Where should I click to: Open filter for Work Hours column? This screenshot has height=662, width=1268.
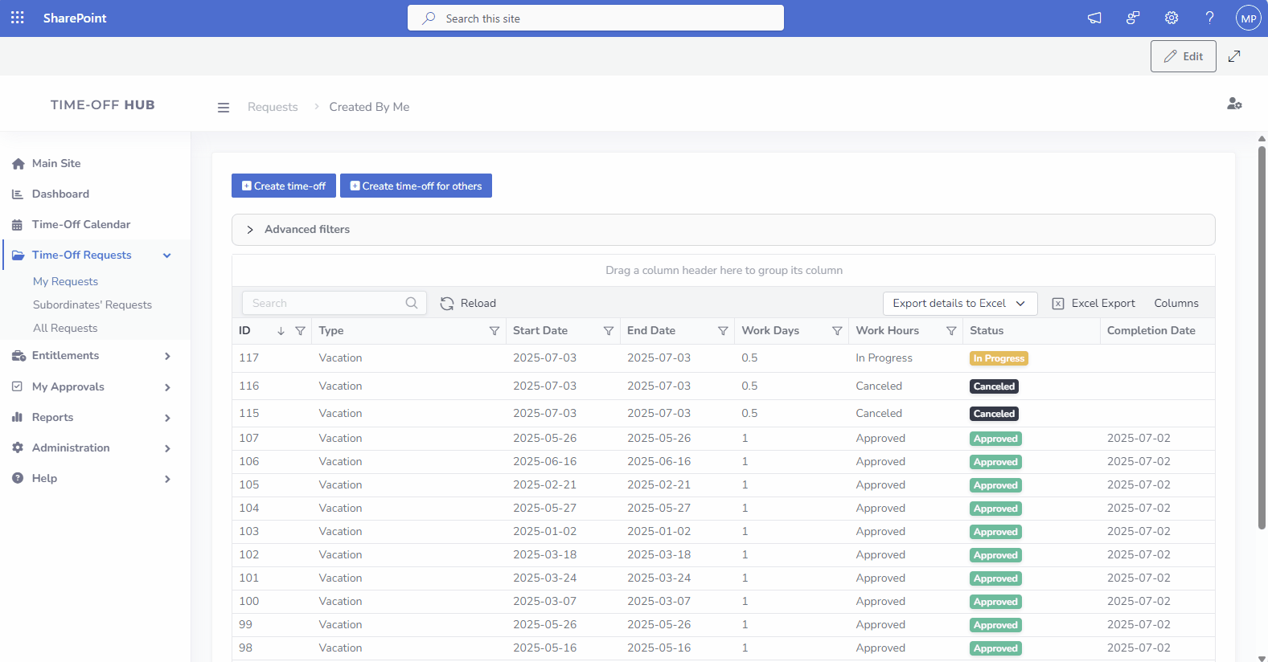click(951, 331)
